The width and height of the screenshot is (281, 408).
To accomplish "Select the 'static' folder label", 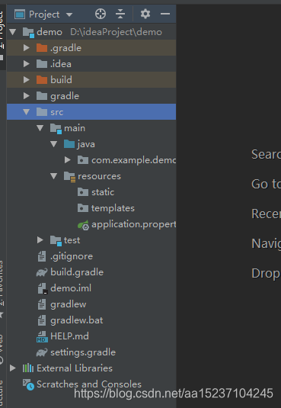I will (103, 192).
